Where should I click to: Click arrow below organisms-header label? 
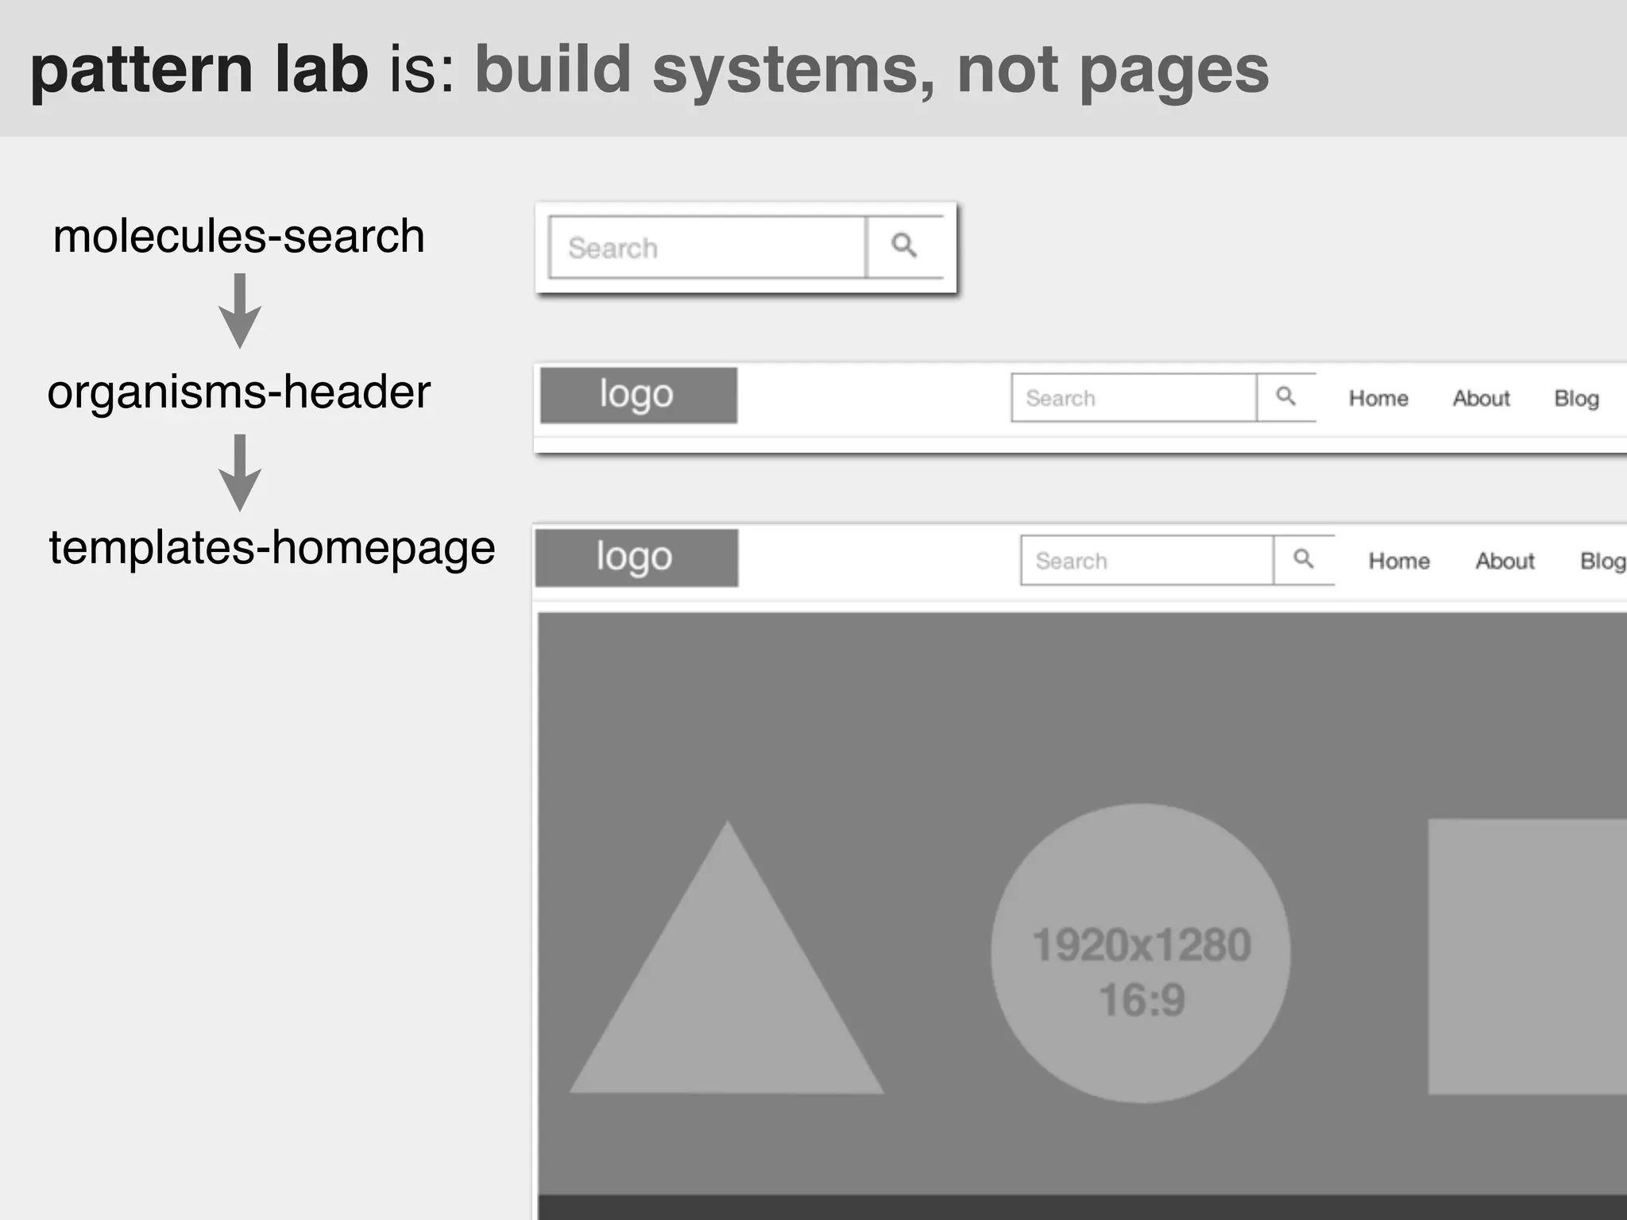click(240, 472)
